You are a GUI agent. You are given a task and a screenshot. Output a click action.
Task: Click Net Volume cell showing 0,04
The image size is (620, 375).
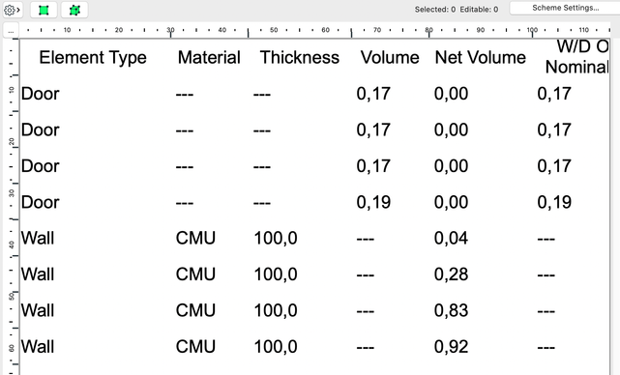coord(451,239)
